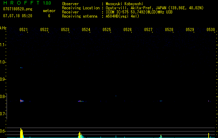Click the 'Receiving Location' field label
Screen dimensions: 218x138
pyautogui.click(x=81, y=8)
